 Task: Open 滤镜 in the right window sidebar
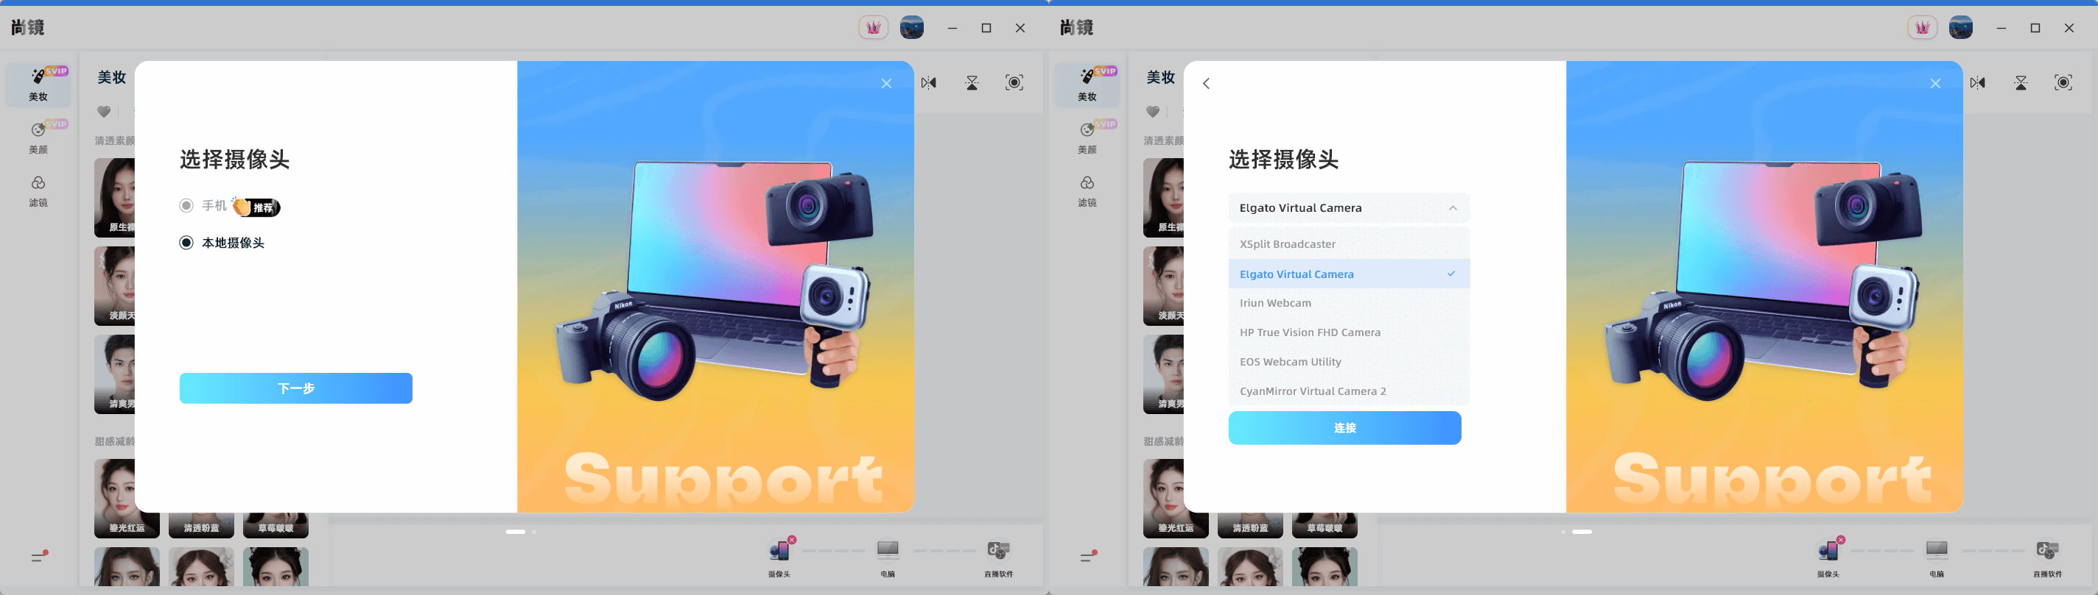1087,191
